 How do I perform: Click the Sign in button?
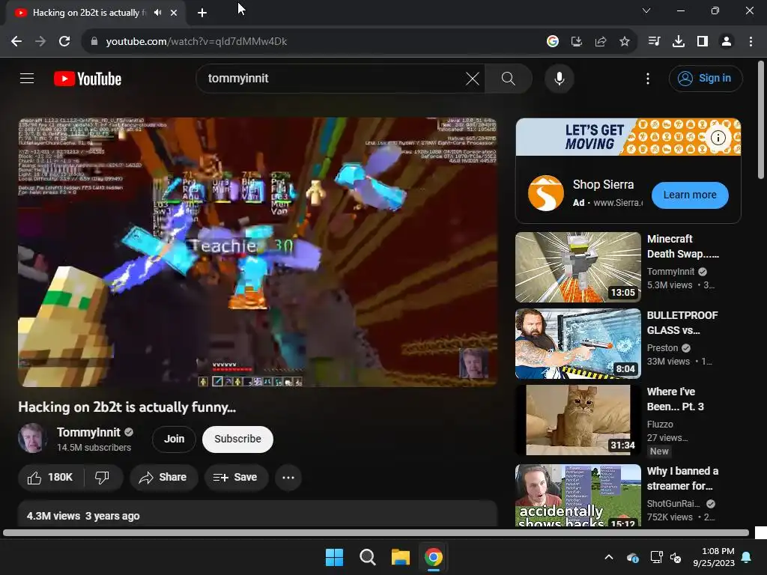[706, 78]
